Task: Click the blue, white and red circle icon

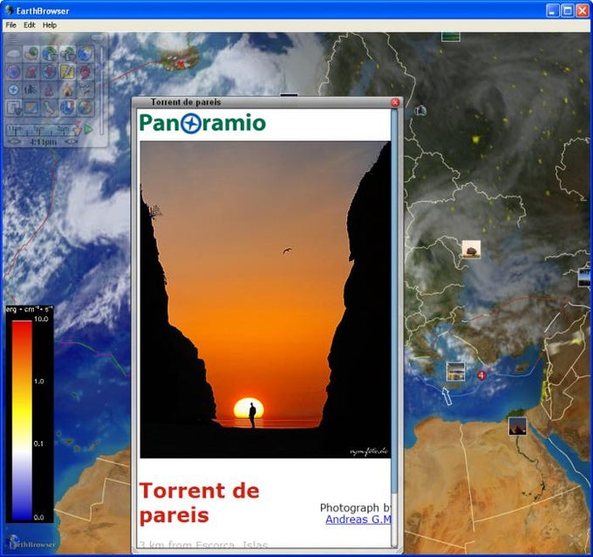Action: 67,108
